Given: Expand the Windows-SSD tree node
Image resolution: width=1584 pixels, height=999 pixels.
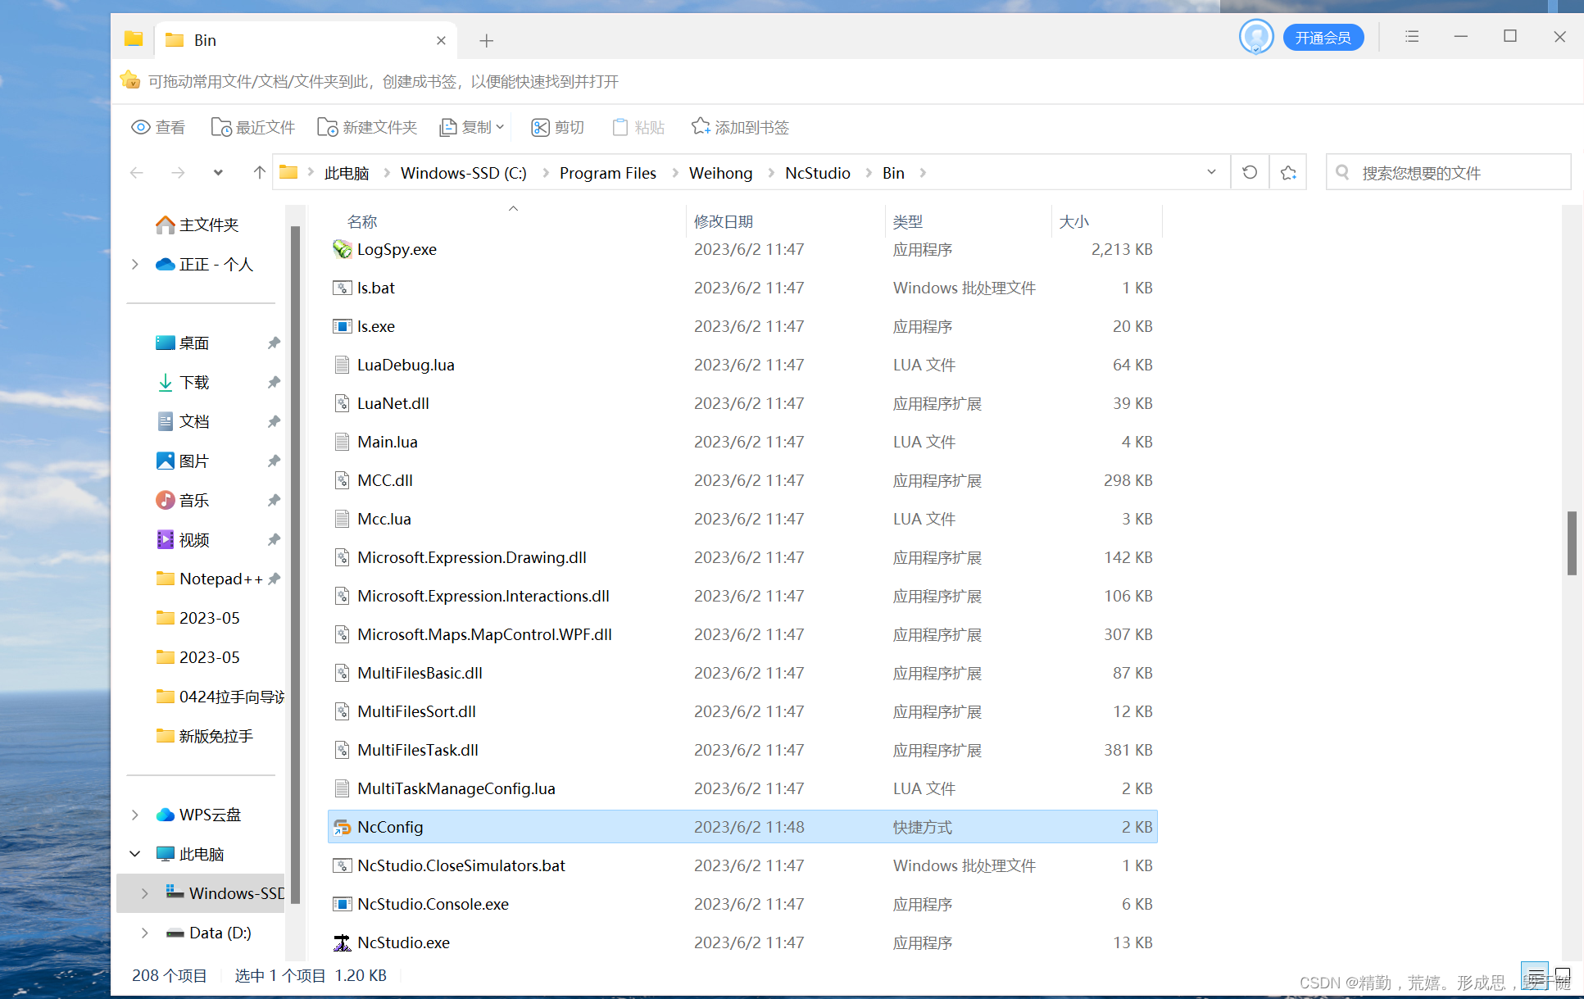Looking at the screenshot, I should click(x=145, y=893).
